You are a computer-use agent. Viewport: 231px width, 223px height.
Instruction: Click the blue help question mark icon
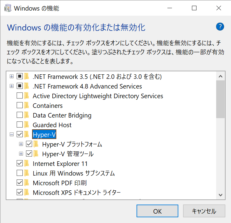point(220,27)
